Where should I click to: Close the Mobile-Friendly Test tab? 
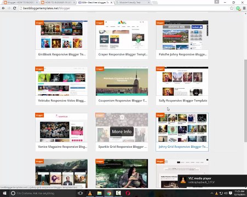[x=149, y=3]
